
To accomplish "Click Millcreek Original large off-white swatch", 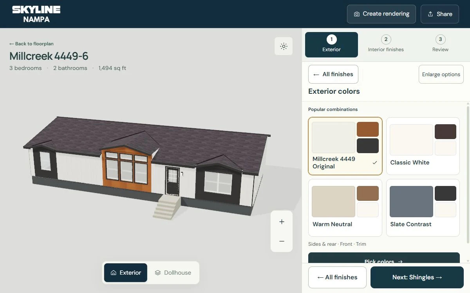I will coord(333,138).
